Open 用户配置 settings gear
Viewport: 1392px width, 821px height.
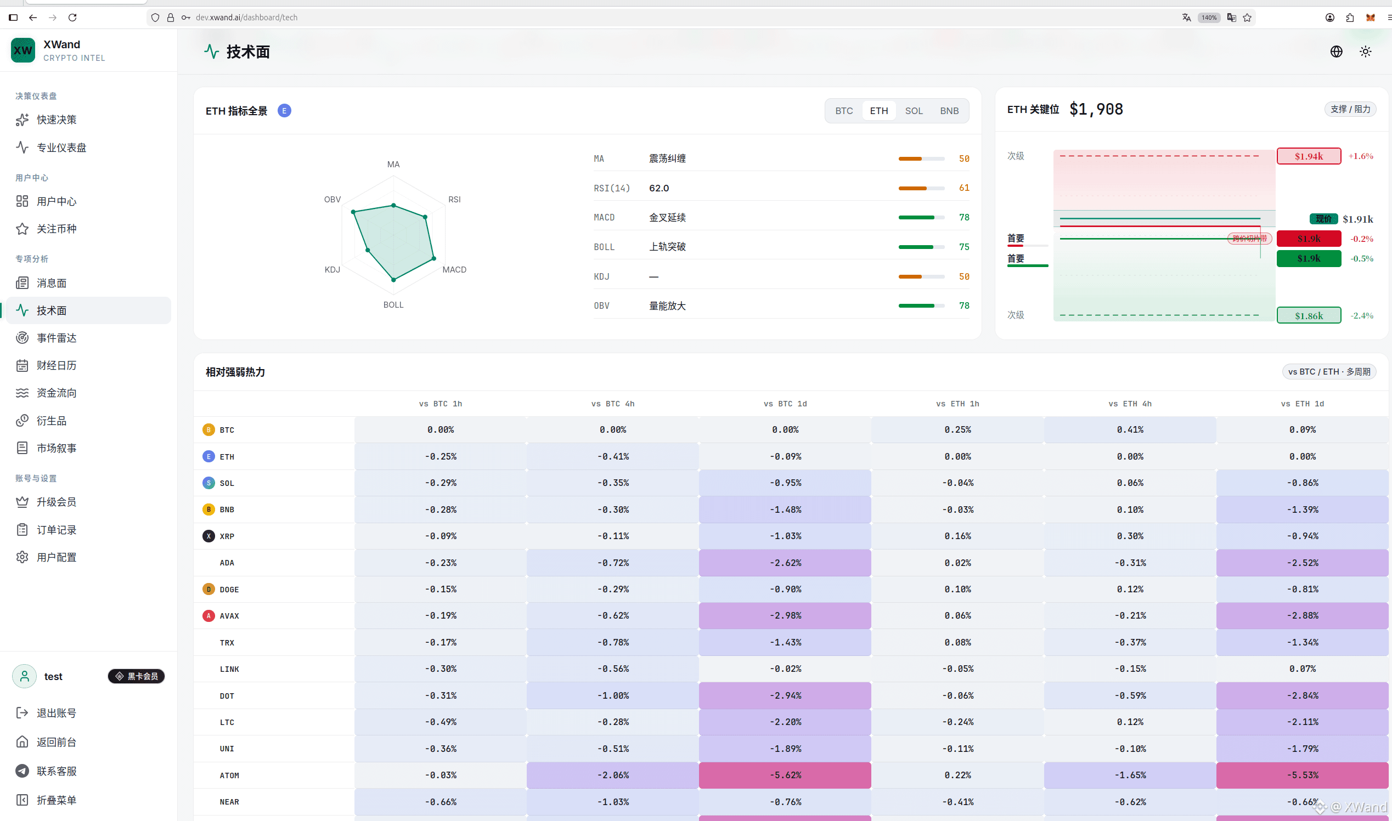click(22, 557)
